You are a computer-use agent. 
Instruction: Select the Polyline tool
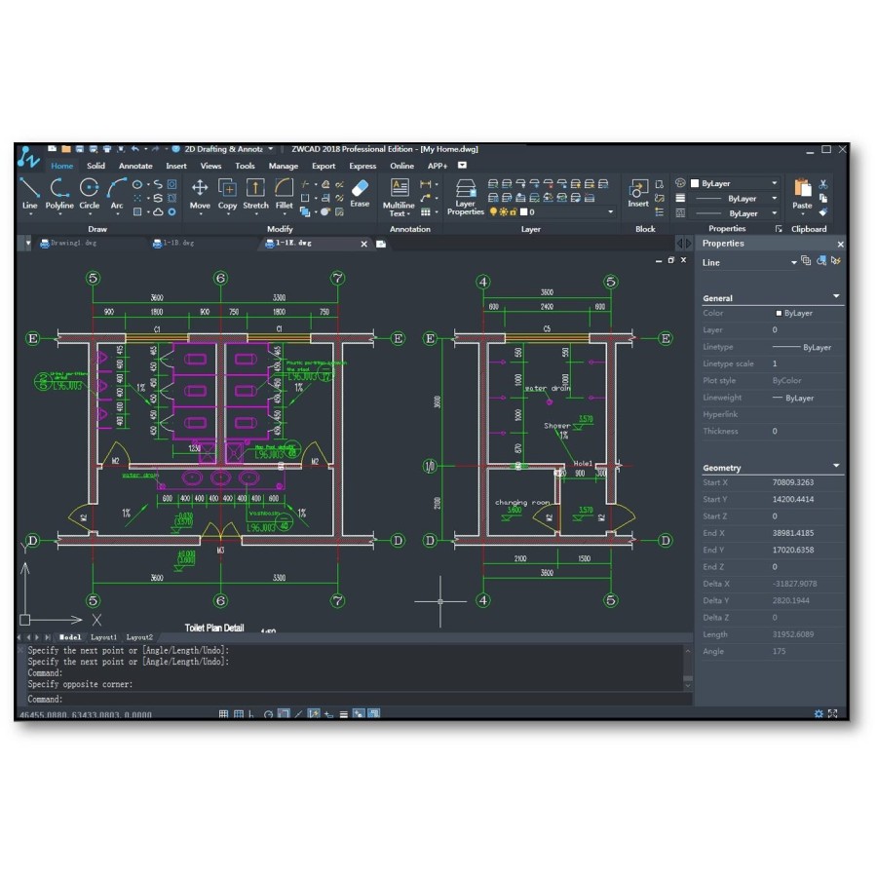(x=59, y=193)
